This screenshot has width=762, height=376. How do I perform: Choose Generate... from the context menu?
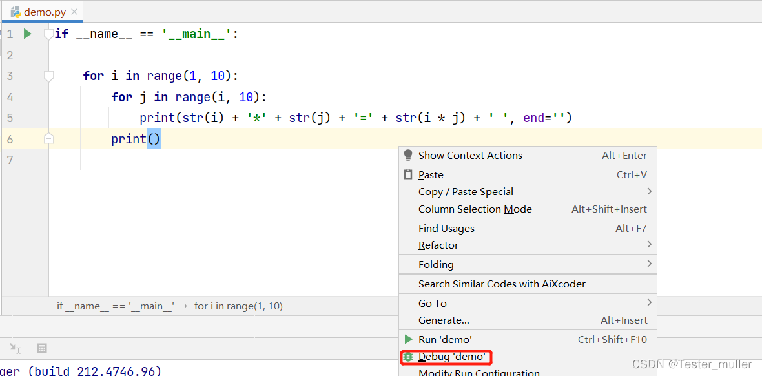(x=528, y=320)
